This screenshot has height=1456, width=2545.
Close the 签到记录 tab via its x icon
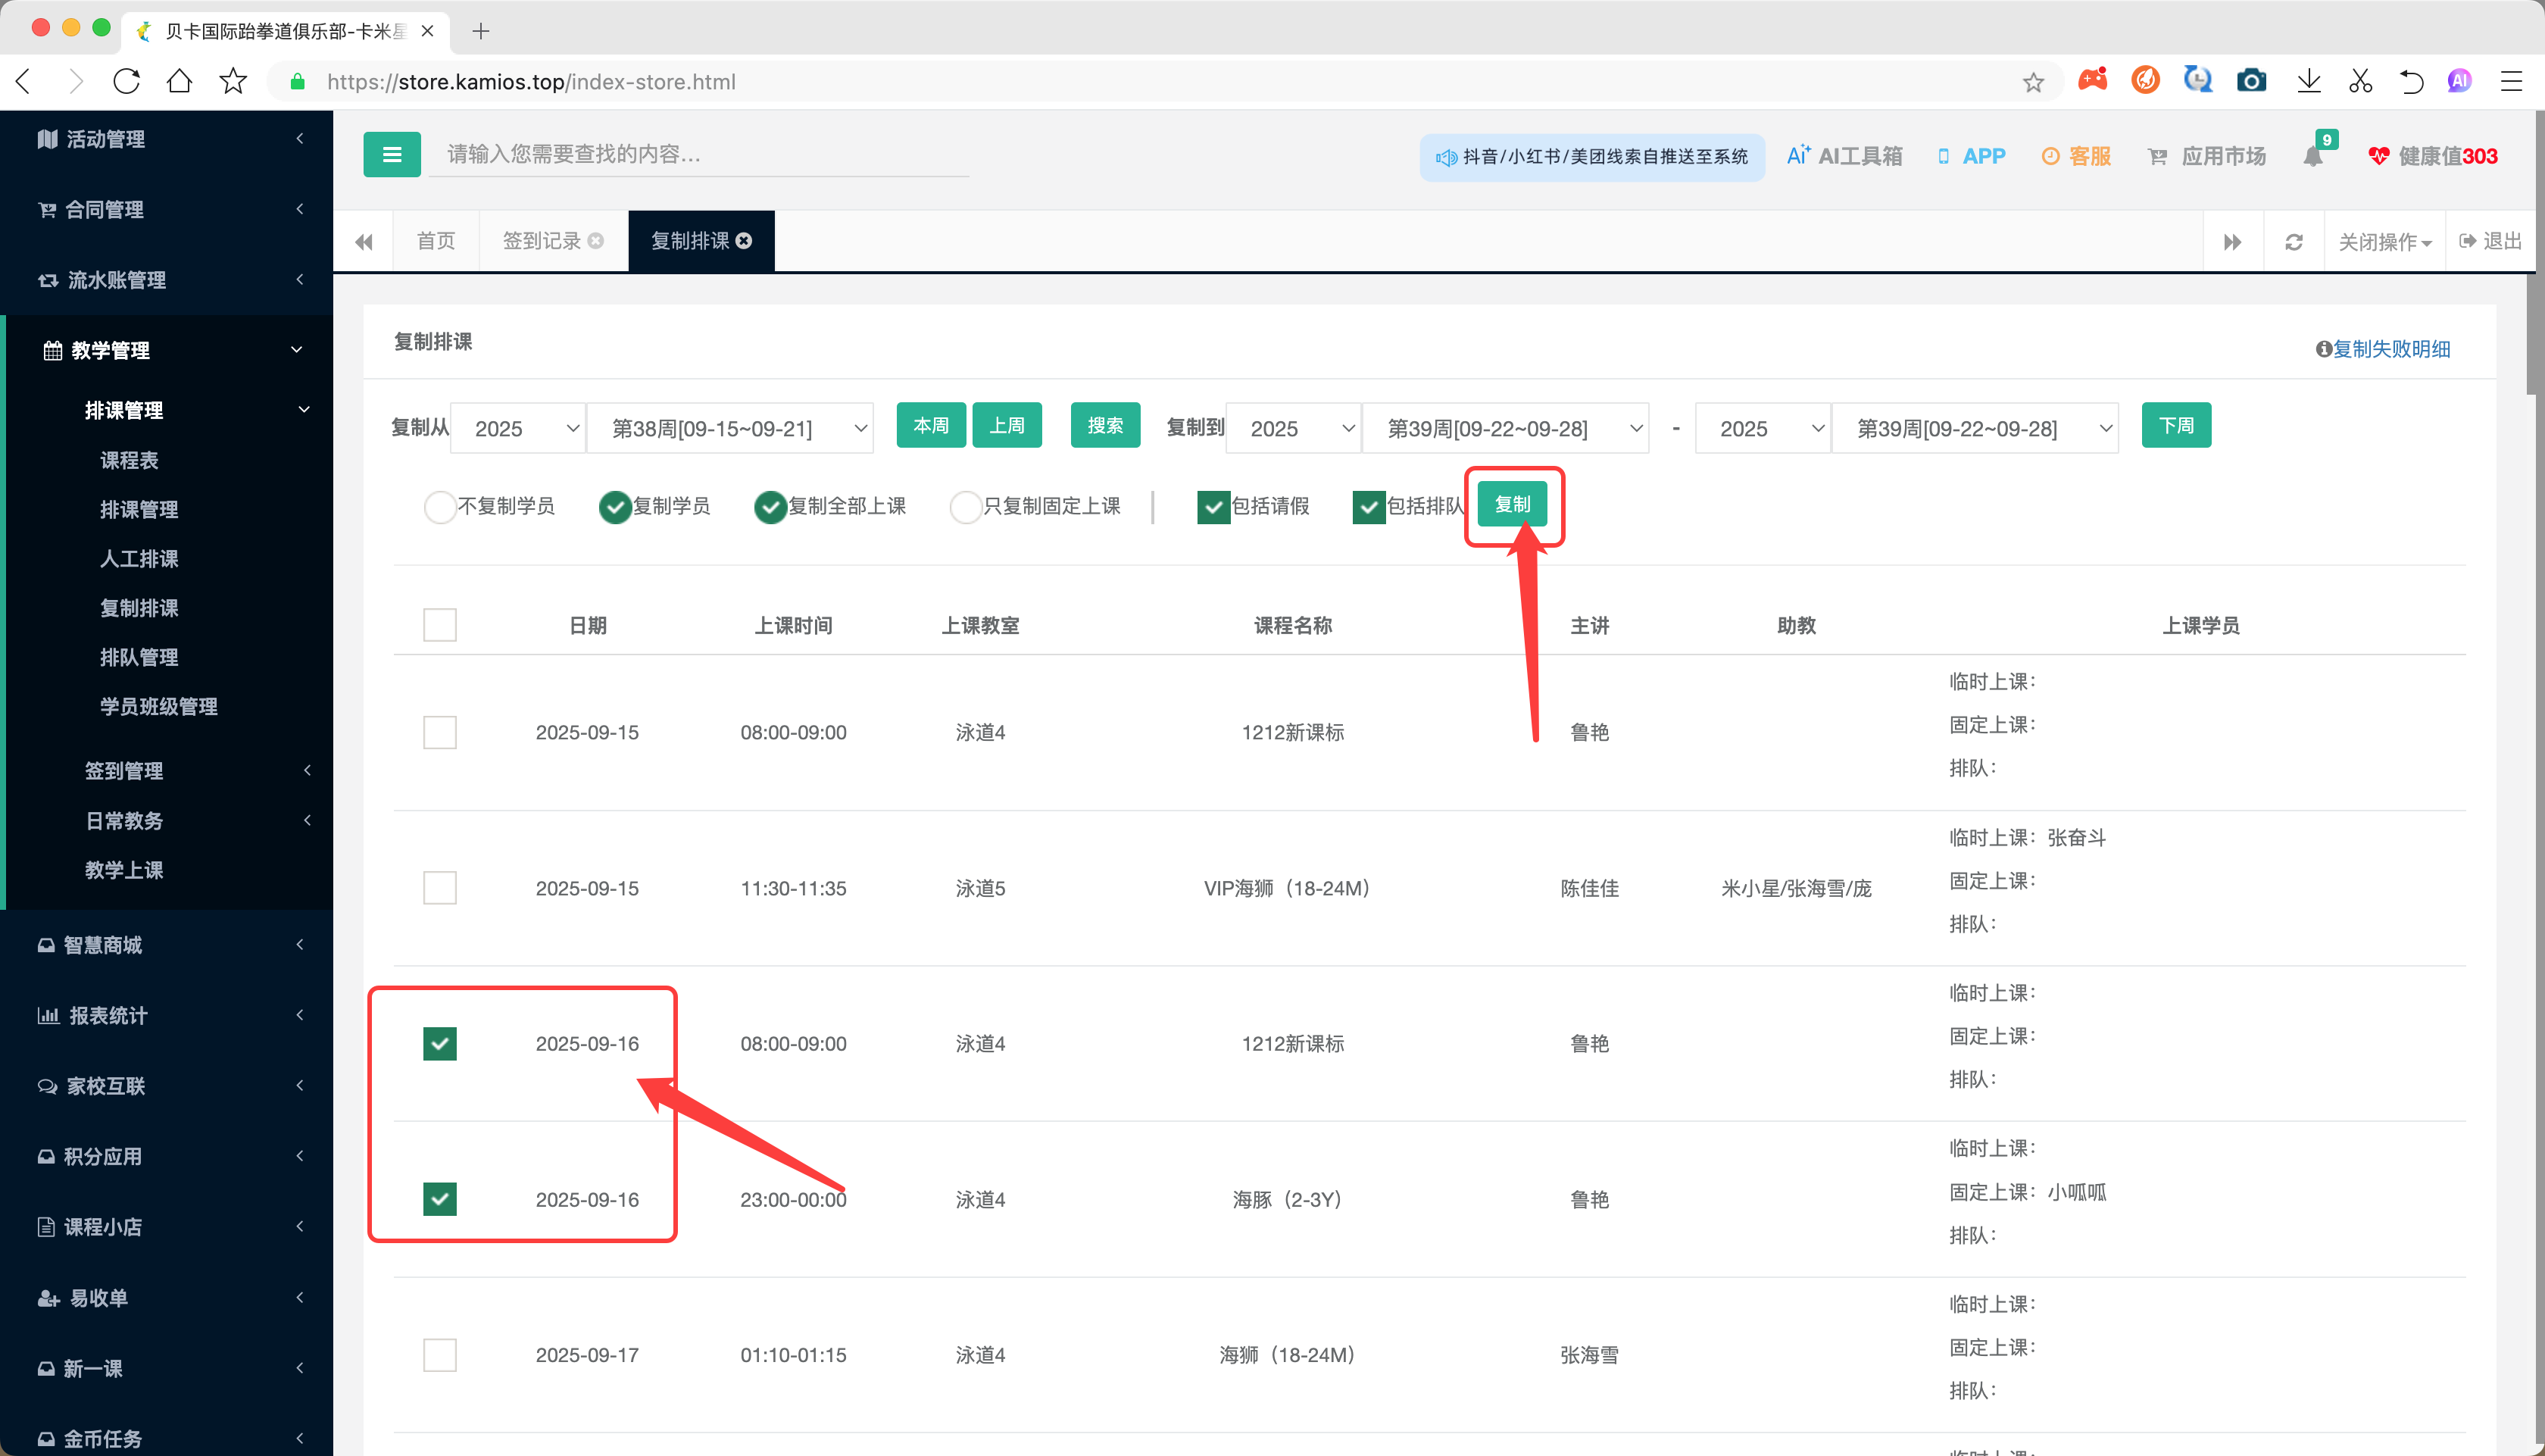(x=596, y=241)
